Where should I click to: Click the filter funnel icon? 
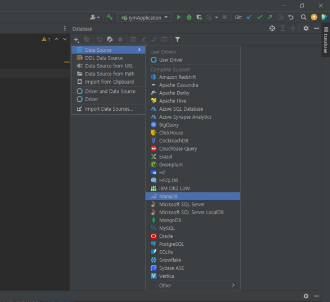pos(178,39)
